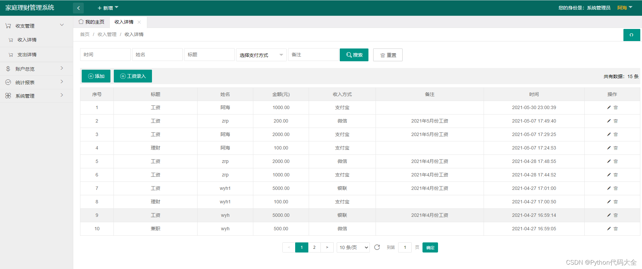Edit the 兼职 record in row 10

click(609, 229)
